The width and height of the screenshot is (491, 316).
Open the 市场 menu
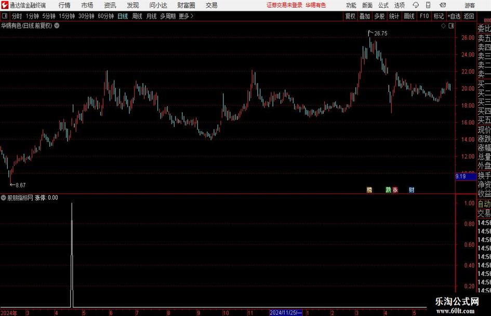tap(87, 5)
